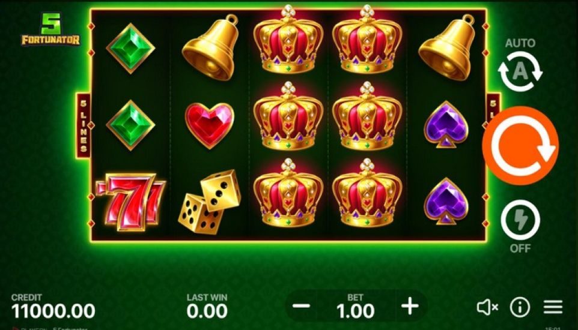The image size is (578, 330).
Task: Click the bottom purple spade symbol
Action: click(446, 201)
